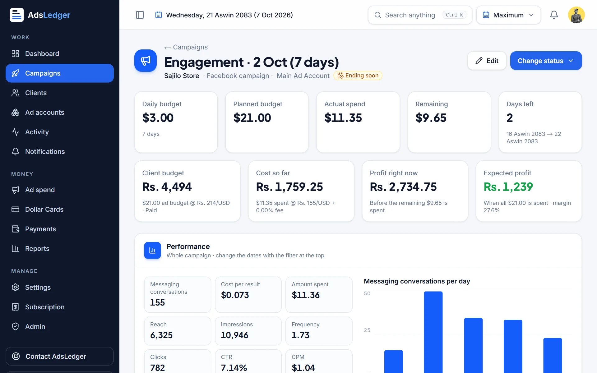Go to Dollar Cards
Screen dimensions: 597x373
point(60,210)
